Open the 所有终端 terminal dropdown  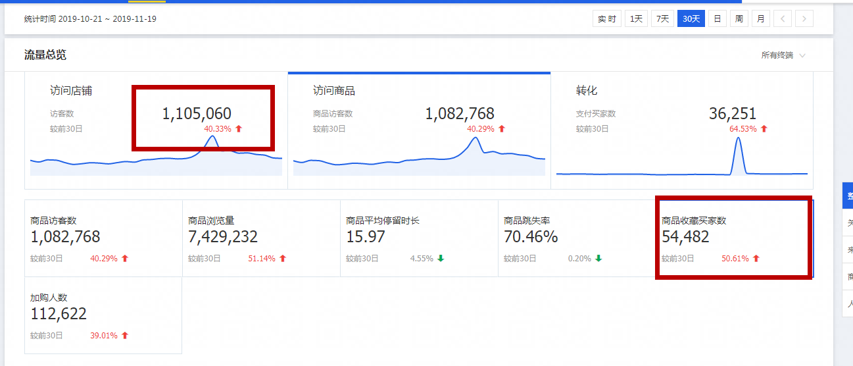(x=783, y=55)
